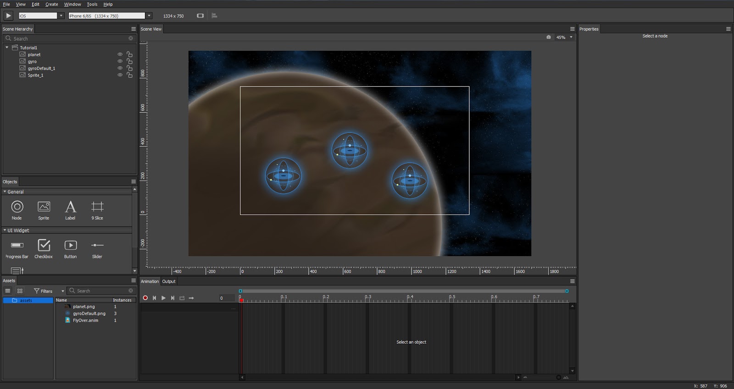Open the File menu

click(x=6, y=4)
